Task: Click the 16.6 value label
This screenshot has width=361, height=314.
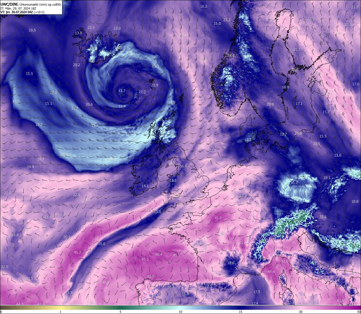Action: click(183, 166)
